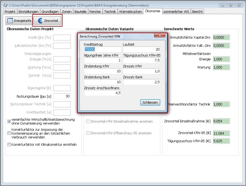Click the Zinssatz Anschlussfinanz. field
This screenshot has height=186, width=246.
(103, 93)
